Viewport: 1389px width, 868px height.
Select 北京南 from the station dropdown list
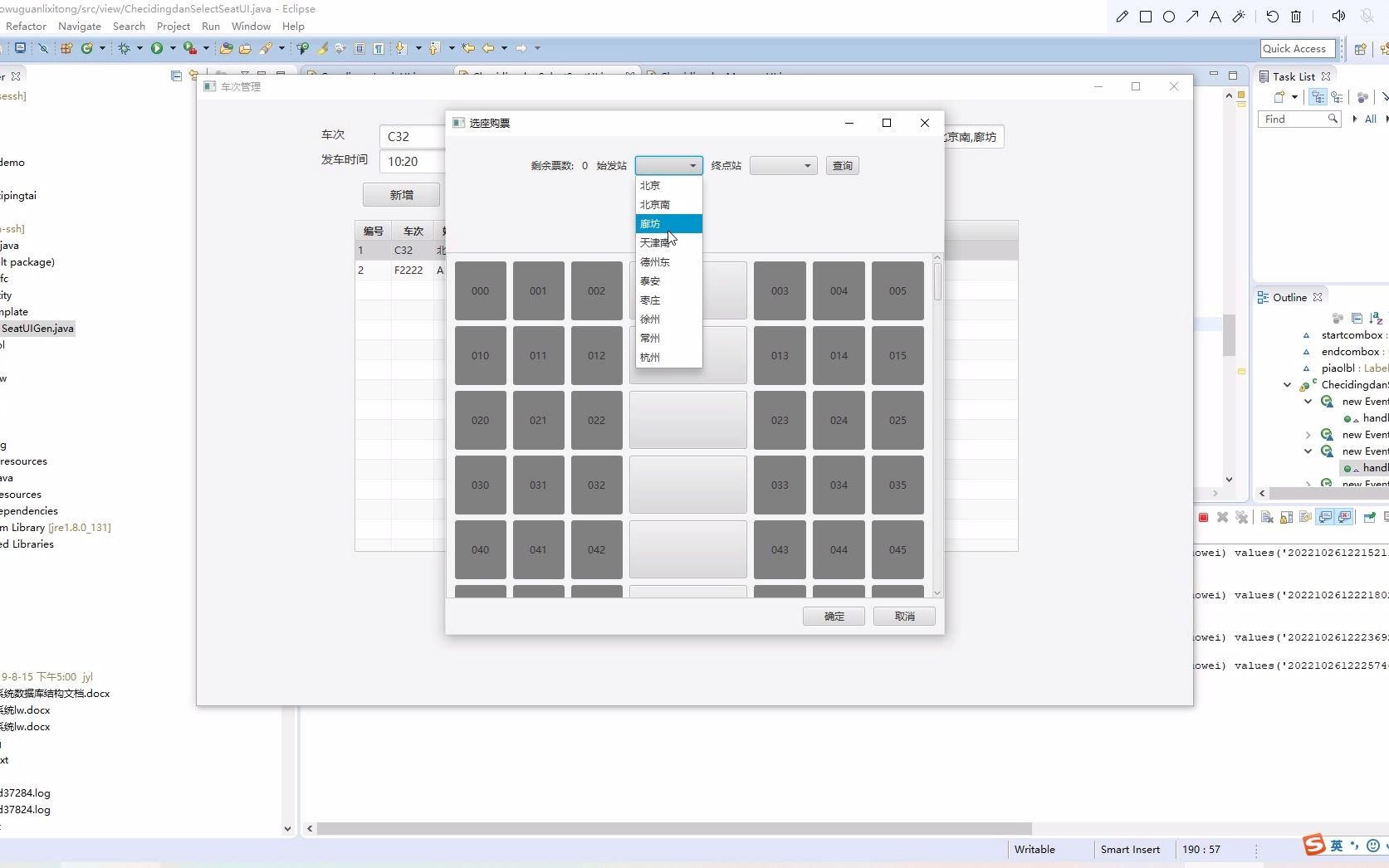pos(669,205)
